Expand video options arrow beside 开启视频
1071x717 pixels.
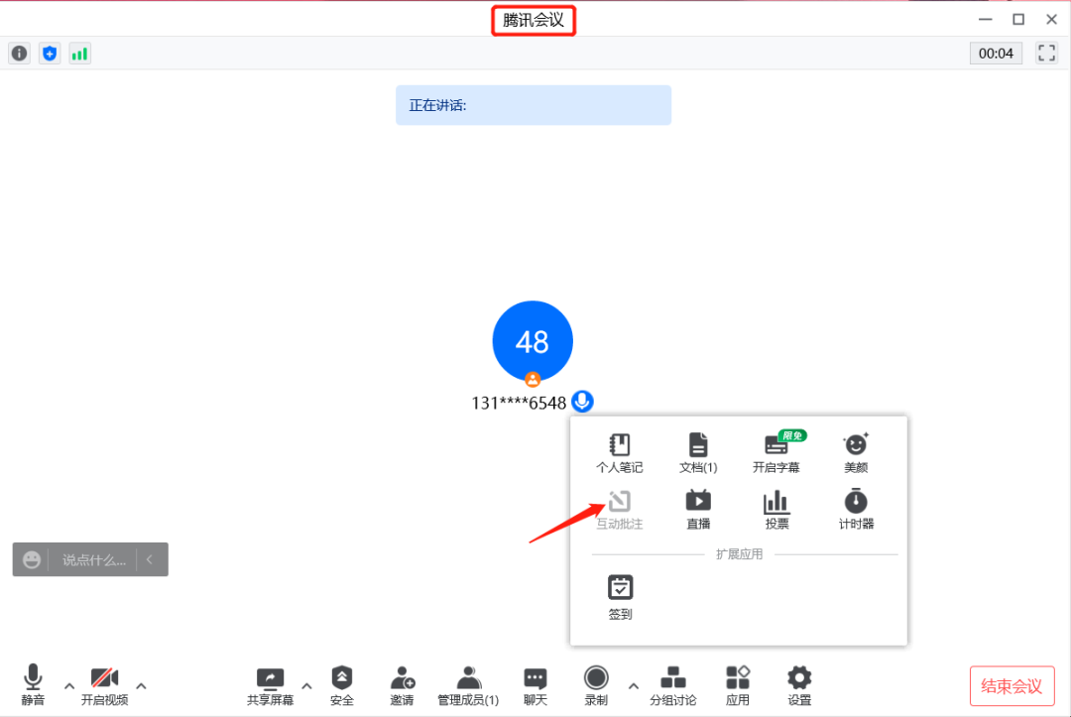(x=142, y=685)
